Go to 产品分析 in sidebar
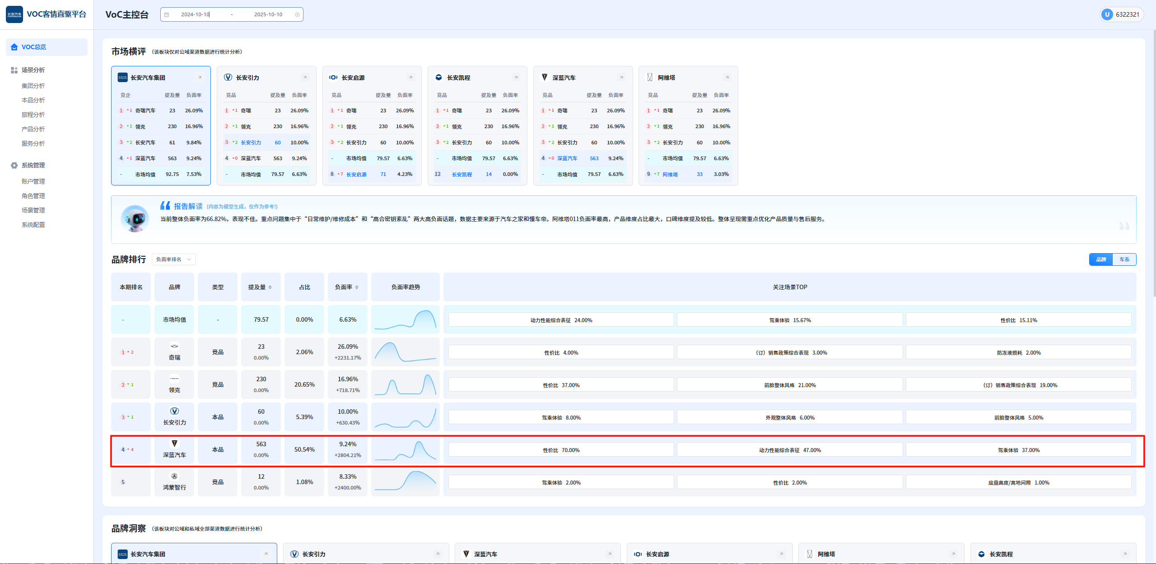 pos(33,129)
